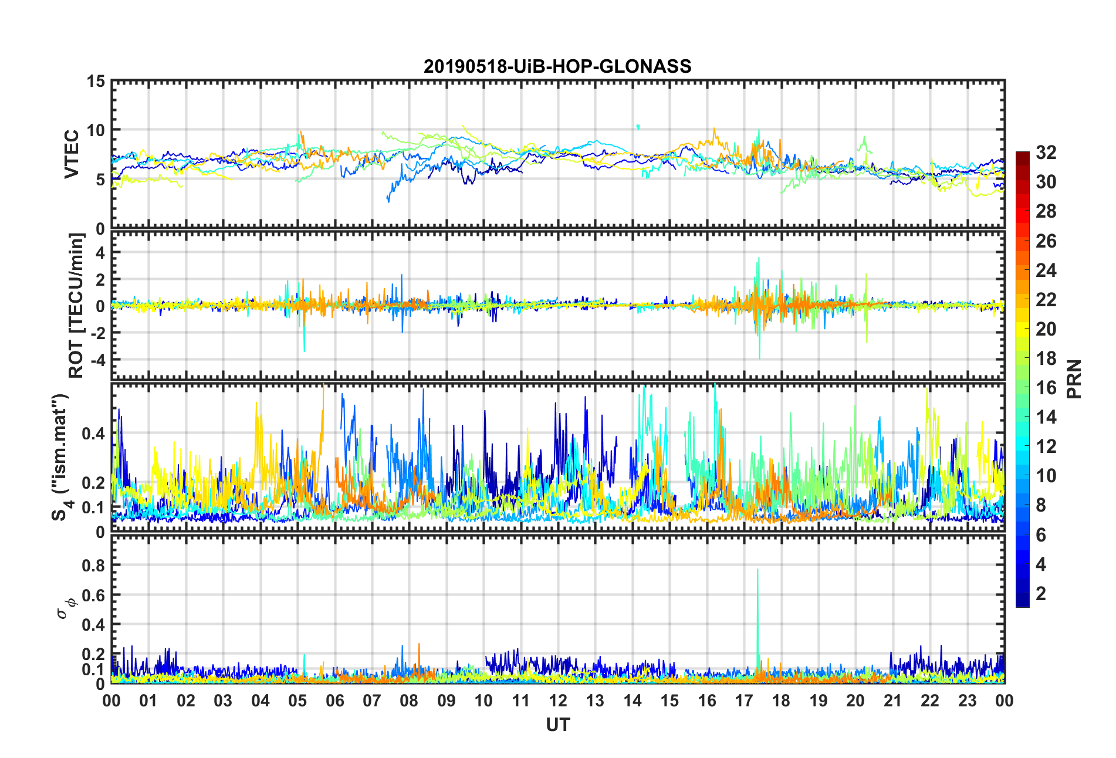Click x-axis hour tick 19
The image size is (1116, 758).
pyautogui.click(x=819, y=701)
